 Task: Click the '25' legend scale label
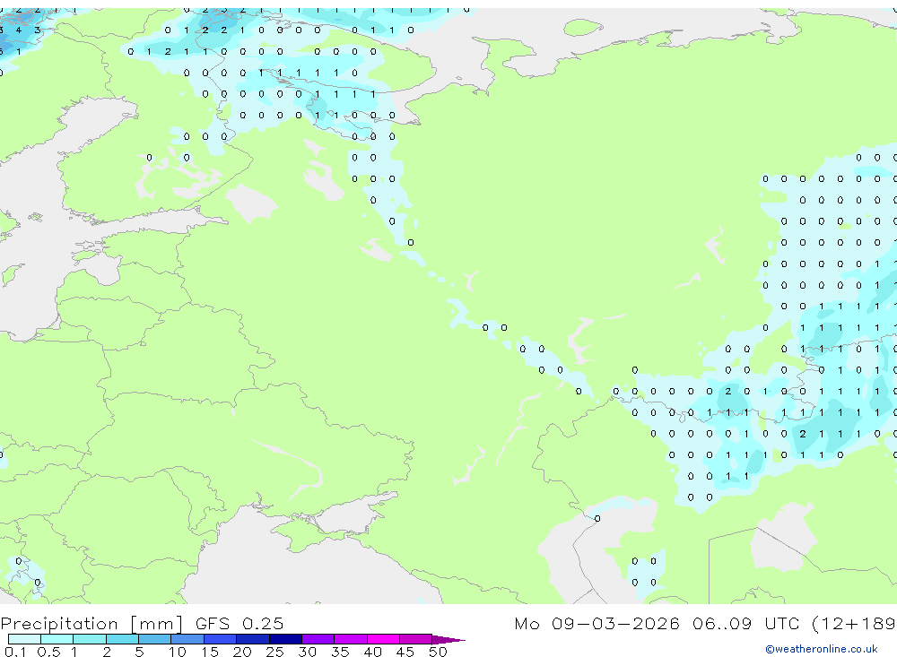(x=274, y=652)
